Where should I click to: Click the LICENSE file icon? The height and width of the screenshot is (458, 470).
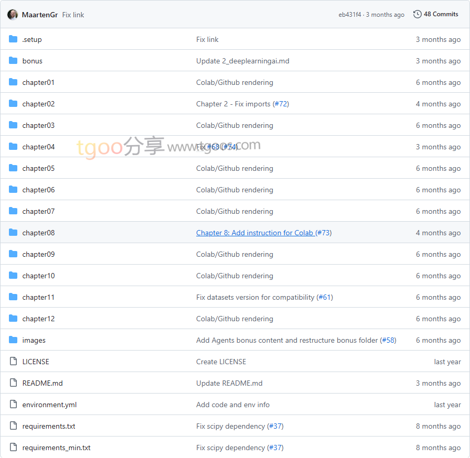point(13,362)
